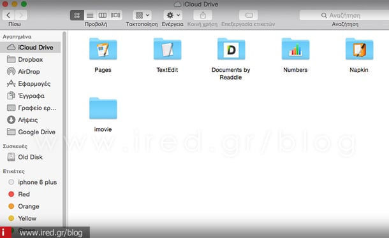389x238 pixels.
Task: Click the share toolbar button
Action: pyautogui.click(x=203, y=15)
